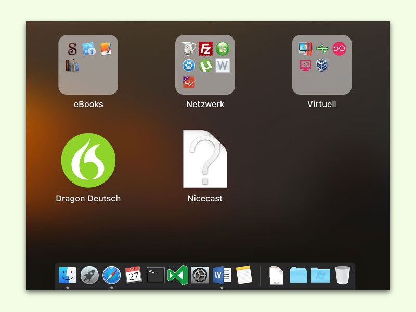This screenshot has width=416, height=312.
Task: Click the pitcher icon in Netzwerk folder
Action: point(189,48)
